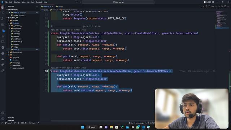Click blog_app in the breadcrumb
Viewport: 231px width, 130px height.
click(45, 10)
